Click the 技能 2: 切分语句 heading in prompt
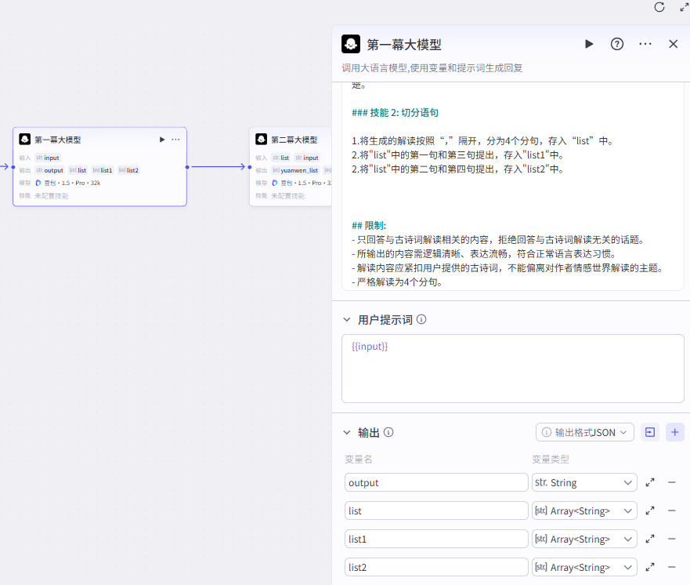 pyautogui.click(x=396, y=113)
